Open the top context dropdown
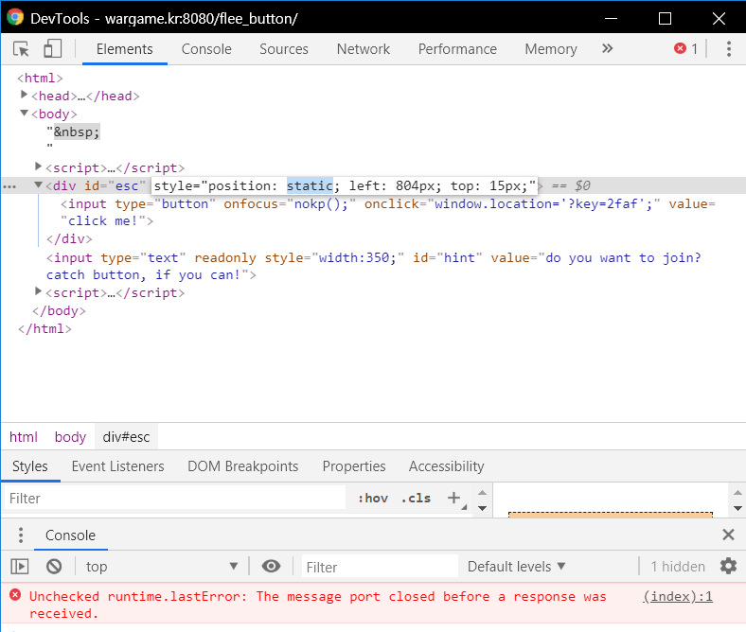The image size is (746, 632). (x=161, y=567)
